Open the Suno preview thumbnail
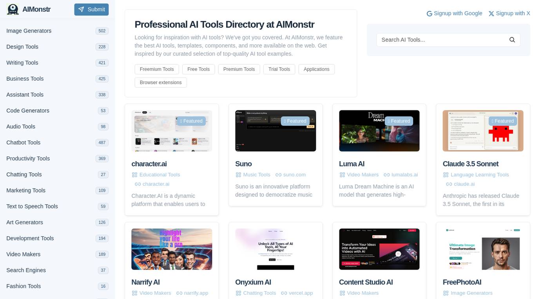This screenshot has height=299, width=533. [x=276, y=131]
